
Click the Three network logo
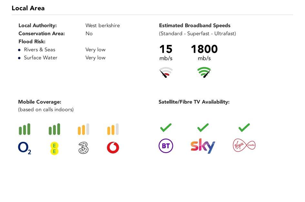coord(83,148)
